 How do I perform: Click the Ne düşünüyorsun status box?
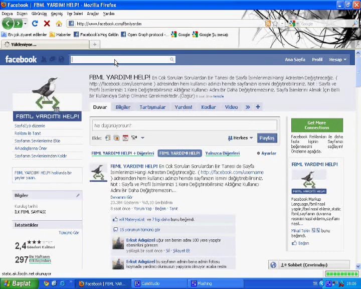pyautogui.click(x=185, y=125)
